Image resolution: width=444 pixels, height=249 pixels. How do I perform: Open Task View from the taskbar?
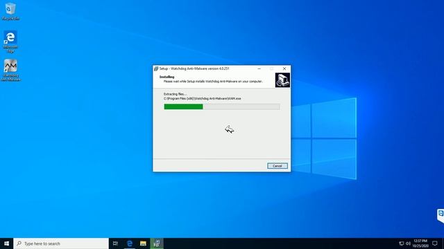click(115, 243)
